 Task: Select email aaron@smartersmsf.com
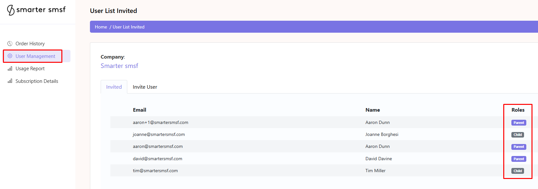click(x=158, y=146)
